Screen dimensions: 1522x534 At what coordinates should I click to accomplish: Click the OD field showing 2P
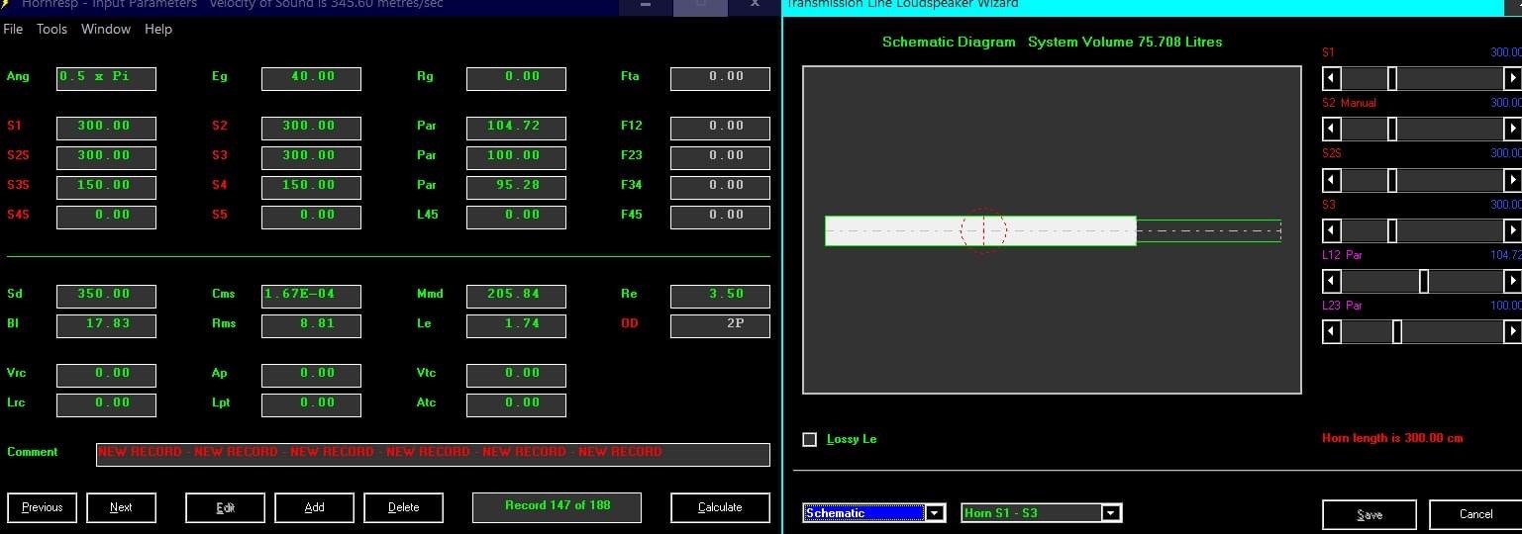[x=720, y=325]
